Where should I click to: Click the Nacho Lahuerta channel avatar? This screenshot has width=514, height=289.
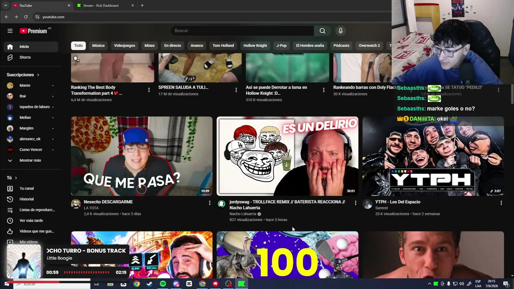pyautogui.click(x=221, y=204)
